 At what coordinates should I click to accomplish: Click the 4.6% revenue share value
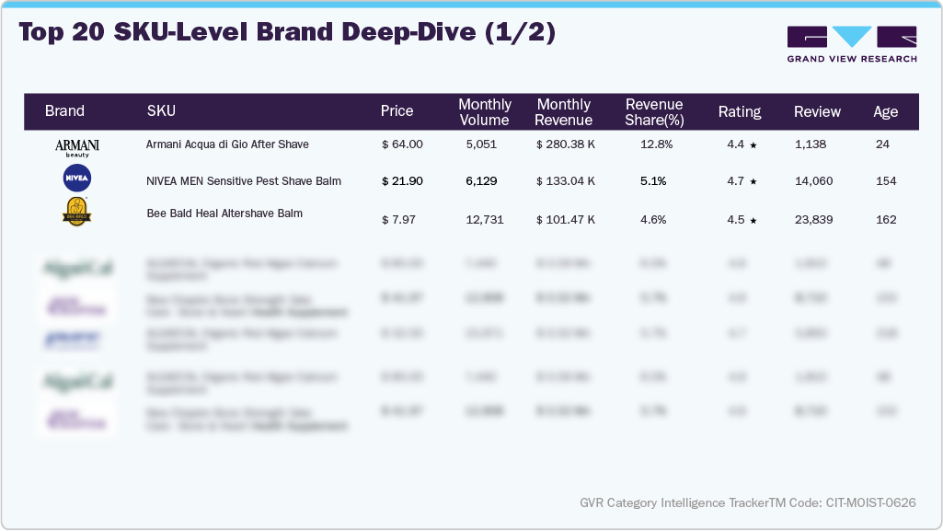653,220
